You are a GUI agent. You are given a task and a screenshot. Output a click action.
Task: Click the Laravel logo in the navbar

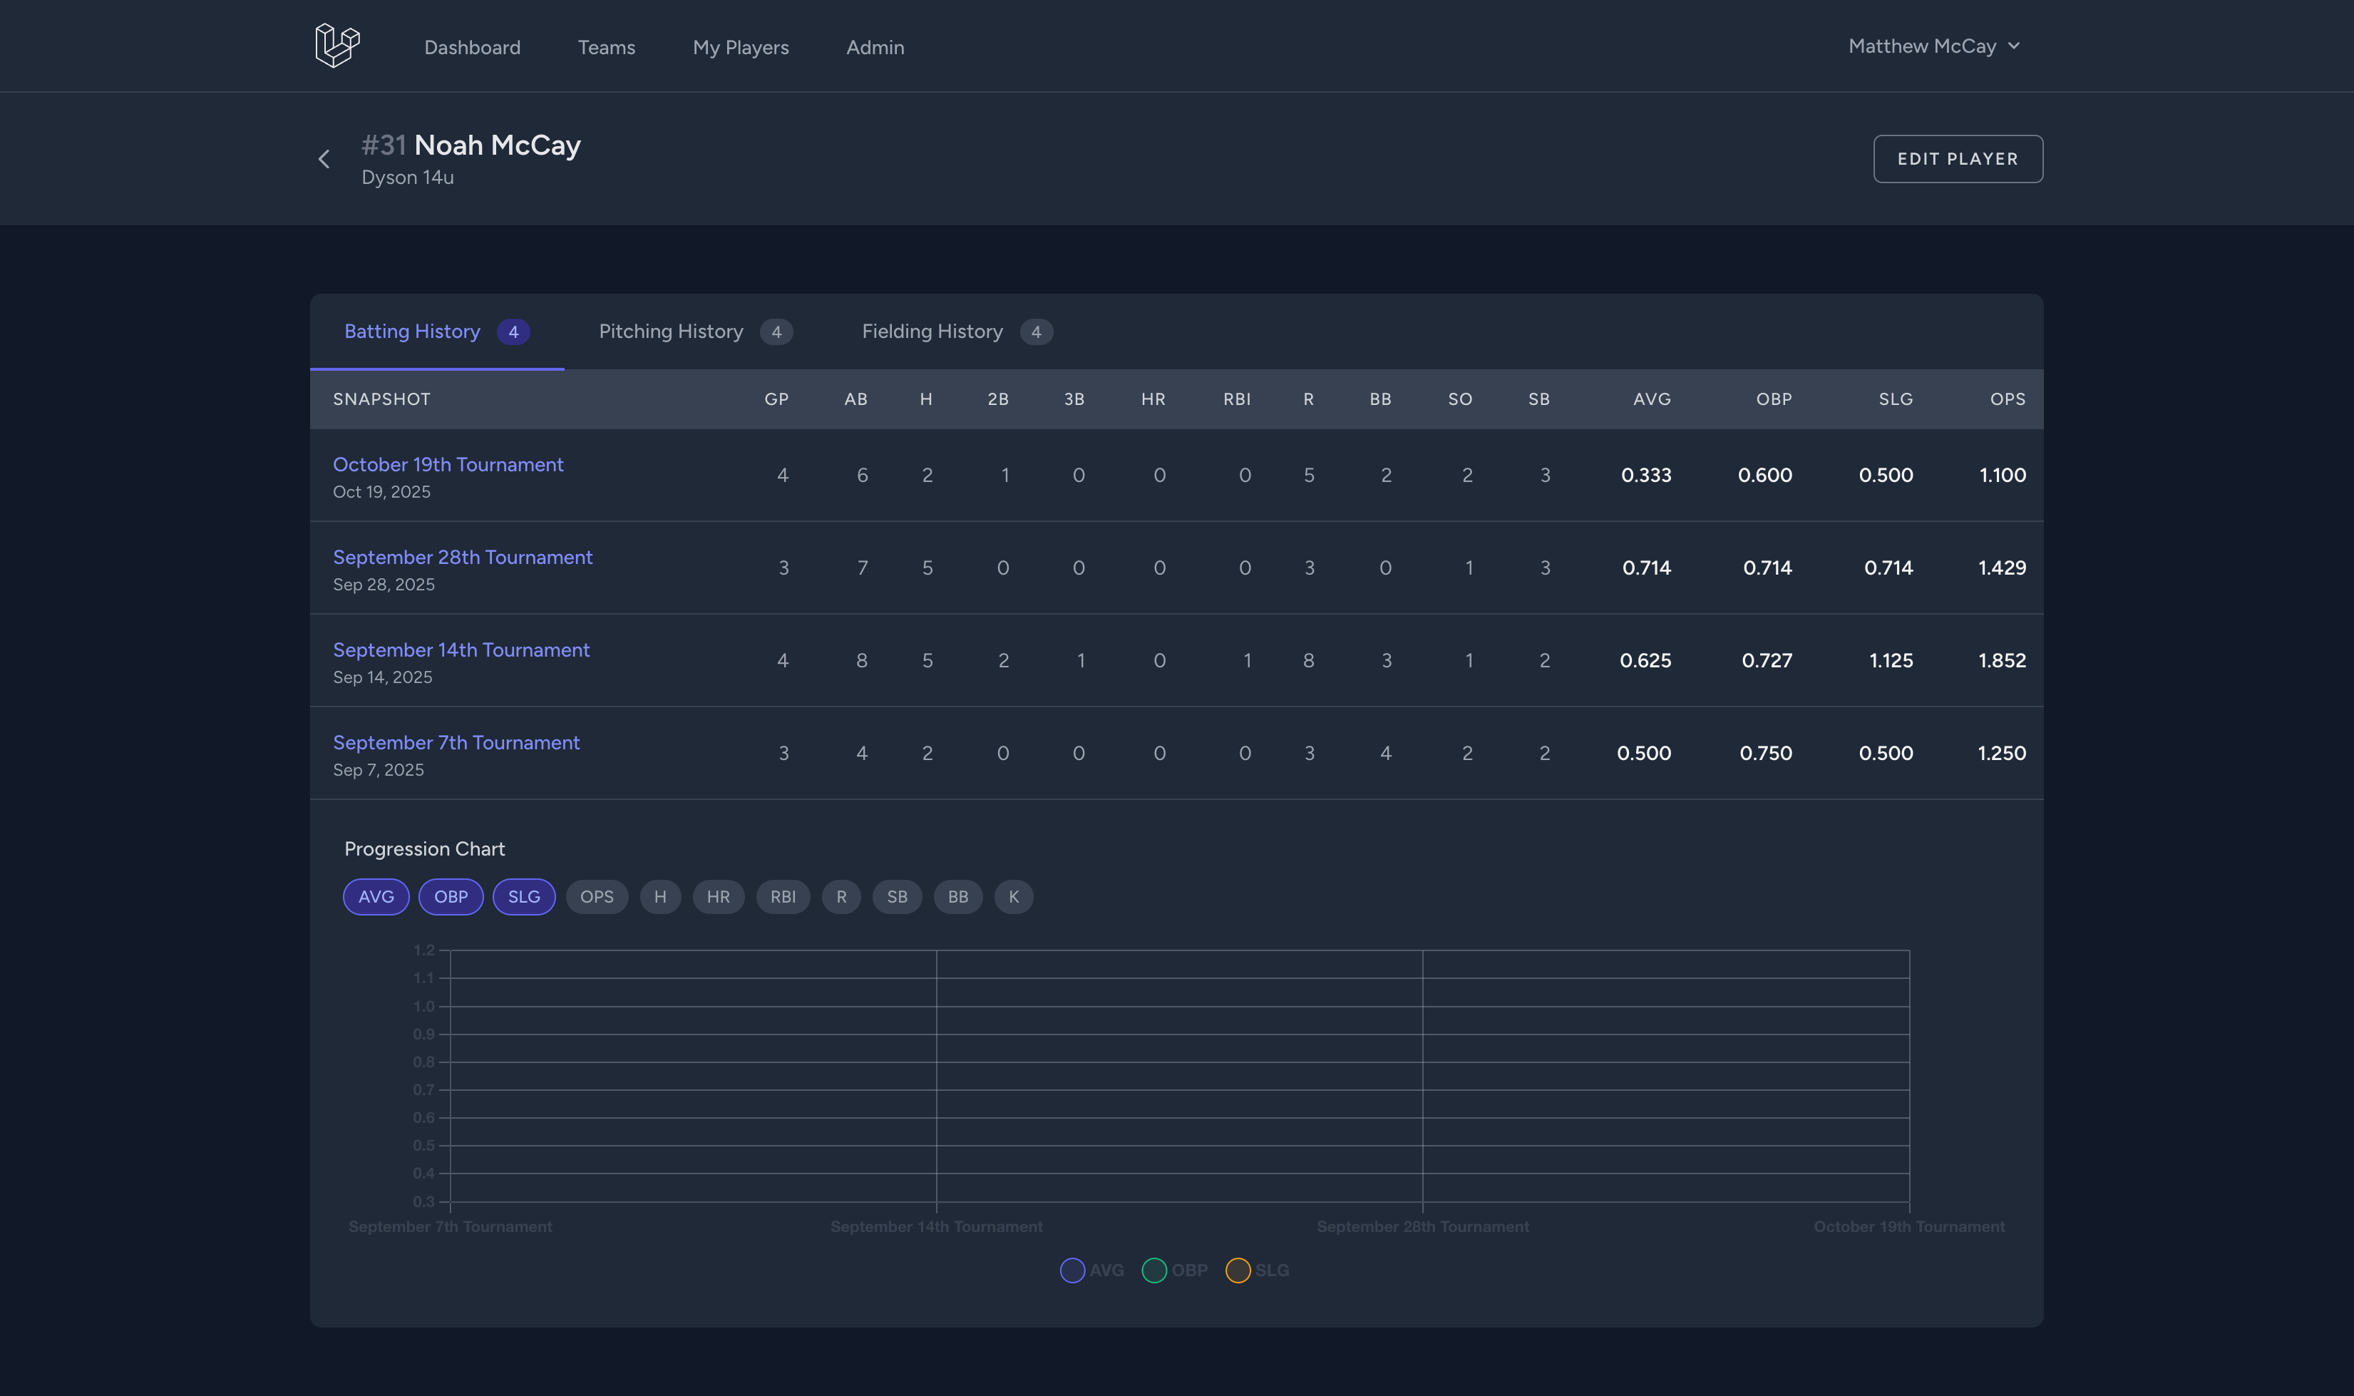click(336, 44)
